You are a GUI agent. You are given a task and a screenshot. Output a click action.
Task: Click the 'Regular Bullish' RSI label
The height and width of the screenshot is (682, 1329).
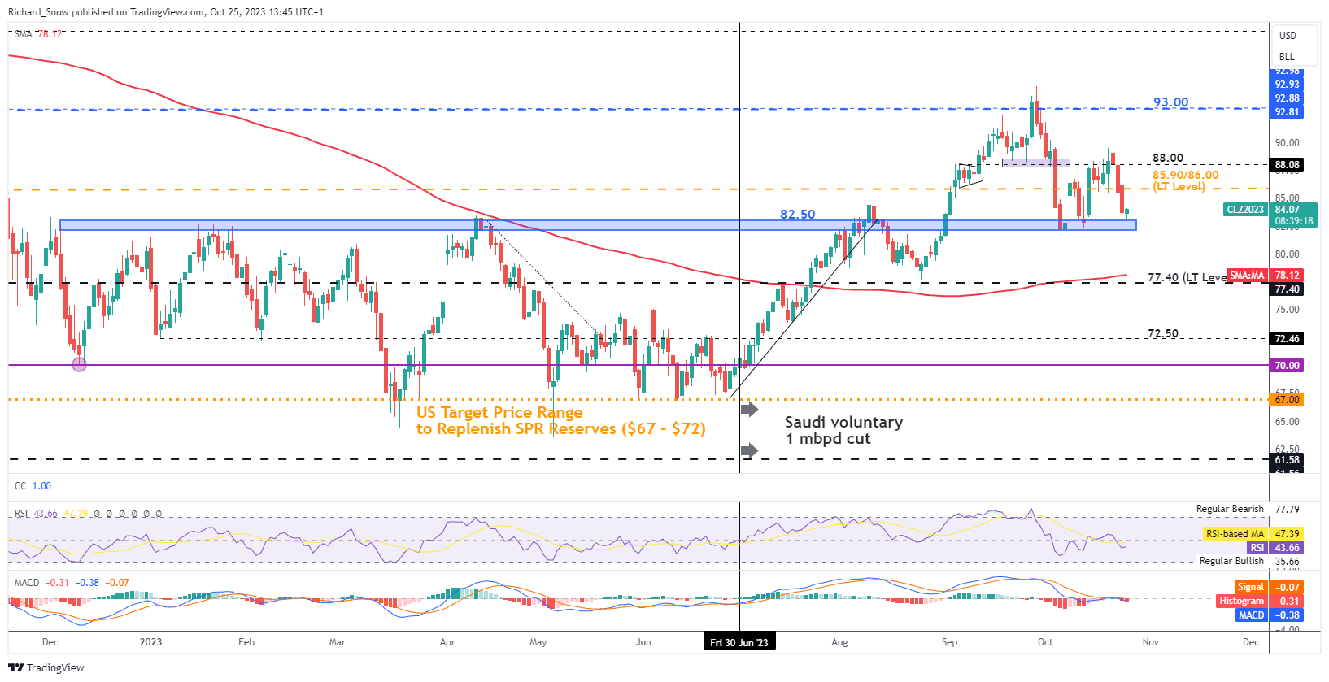1231,561
